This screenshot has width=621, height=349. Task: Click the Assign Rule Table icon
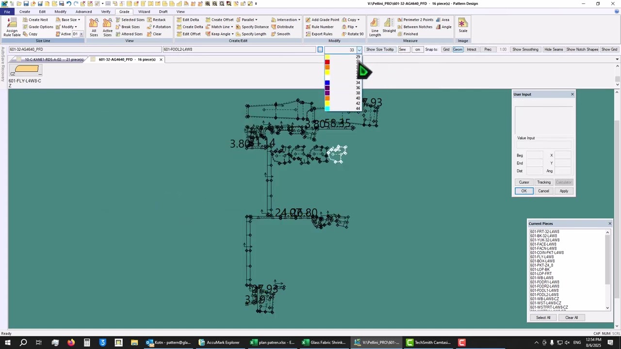[12, 28]
